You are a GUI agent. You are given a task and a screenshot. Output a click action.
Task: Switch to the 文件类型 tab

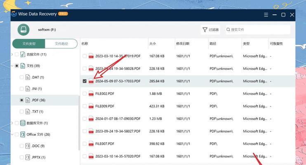tap(29, 44)
